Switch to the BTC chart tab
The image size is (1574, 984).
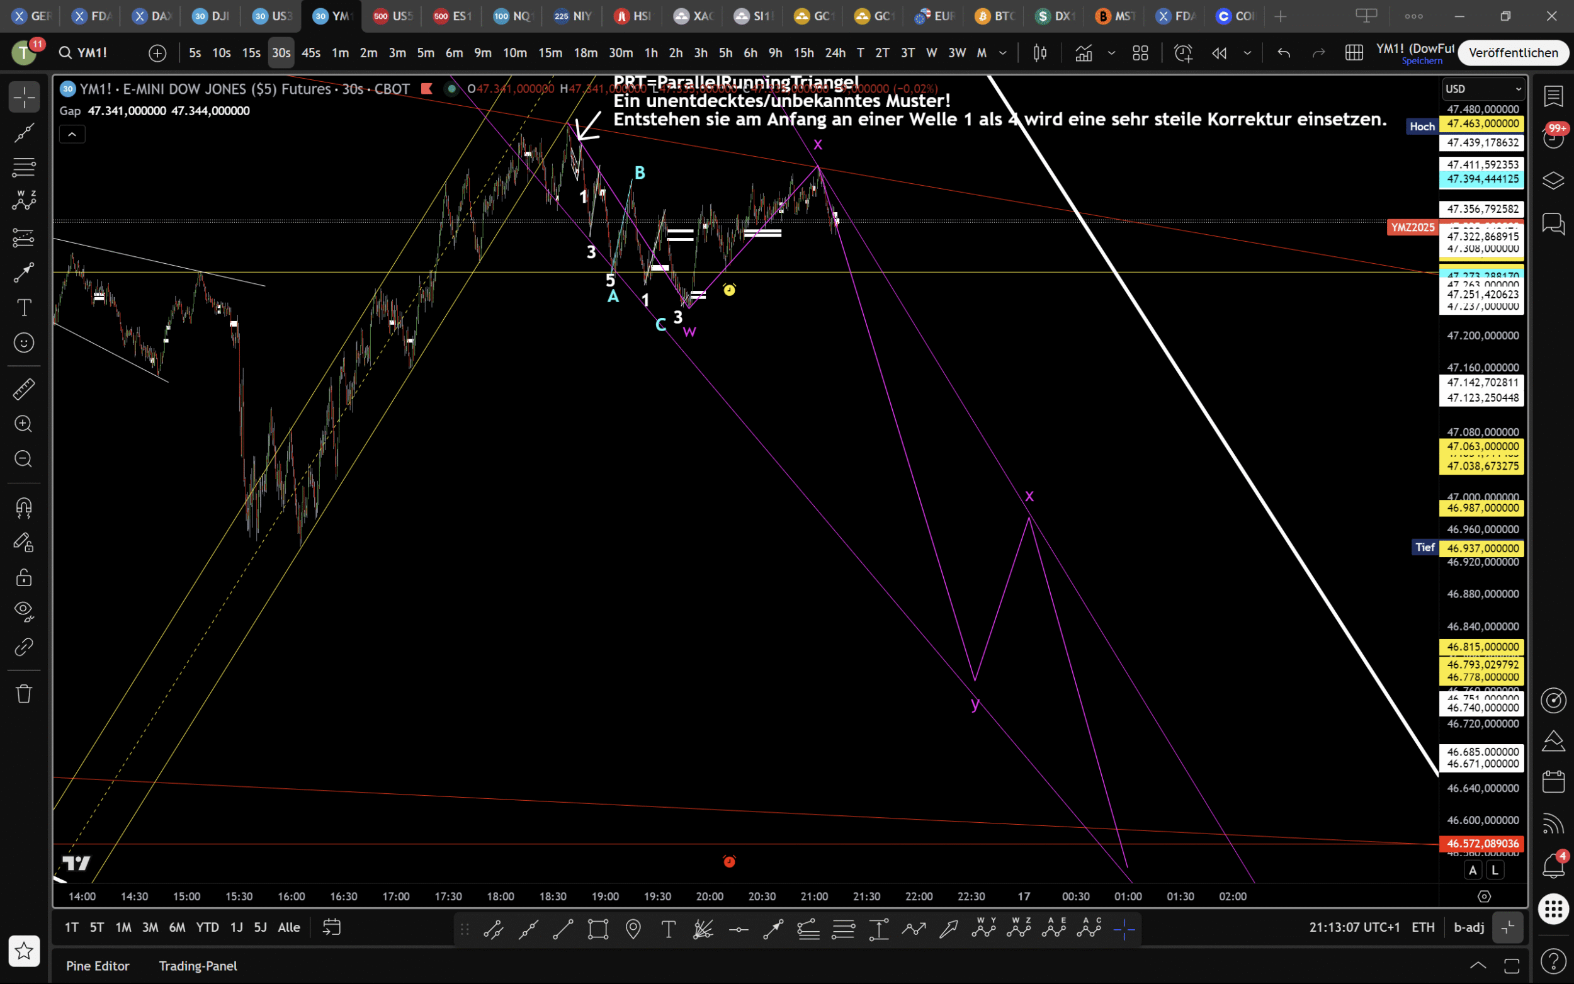point(994,16)
